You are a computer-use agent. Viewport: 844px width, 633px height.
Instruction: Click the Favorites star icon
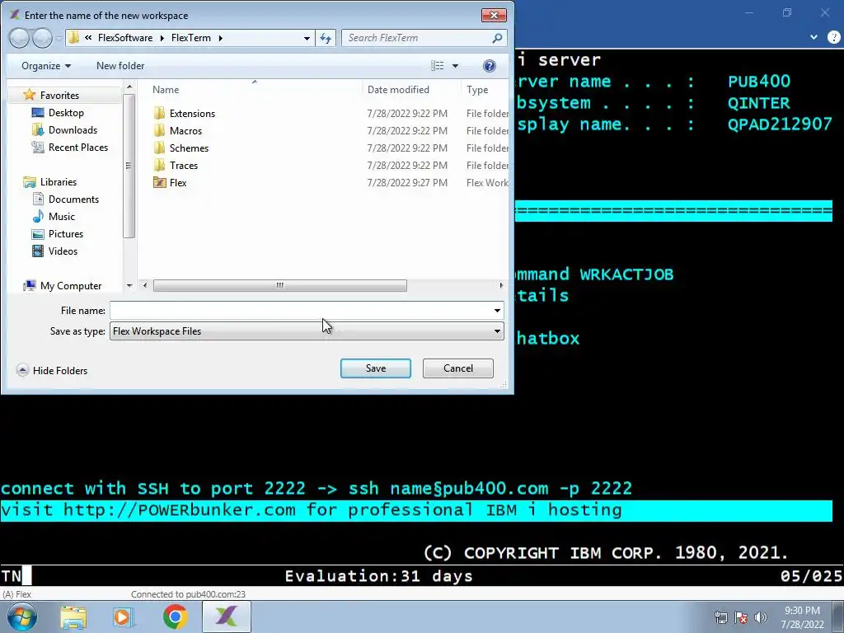click(30, 96)
